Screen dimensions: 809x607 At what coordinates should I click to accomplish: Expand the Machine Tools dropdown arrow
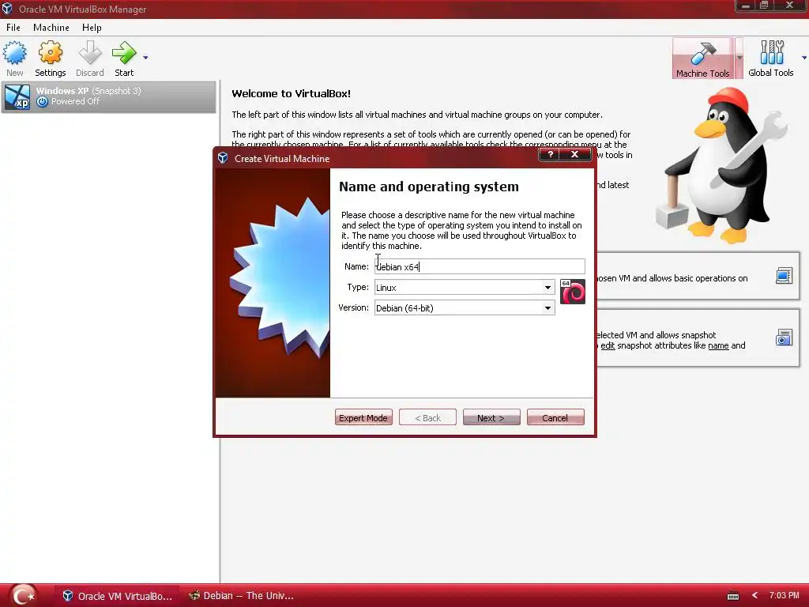[x=739, y=58]
